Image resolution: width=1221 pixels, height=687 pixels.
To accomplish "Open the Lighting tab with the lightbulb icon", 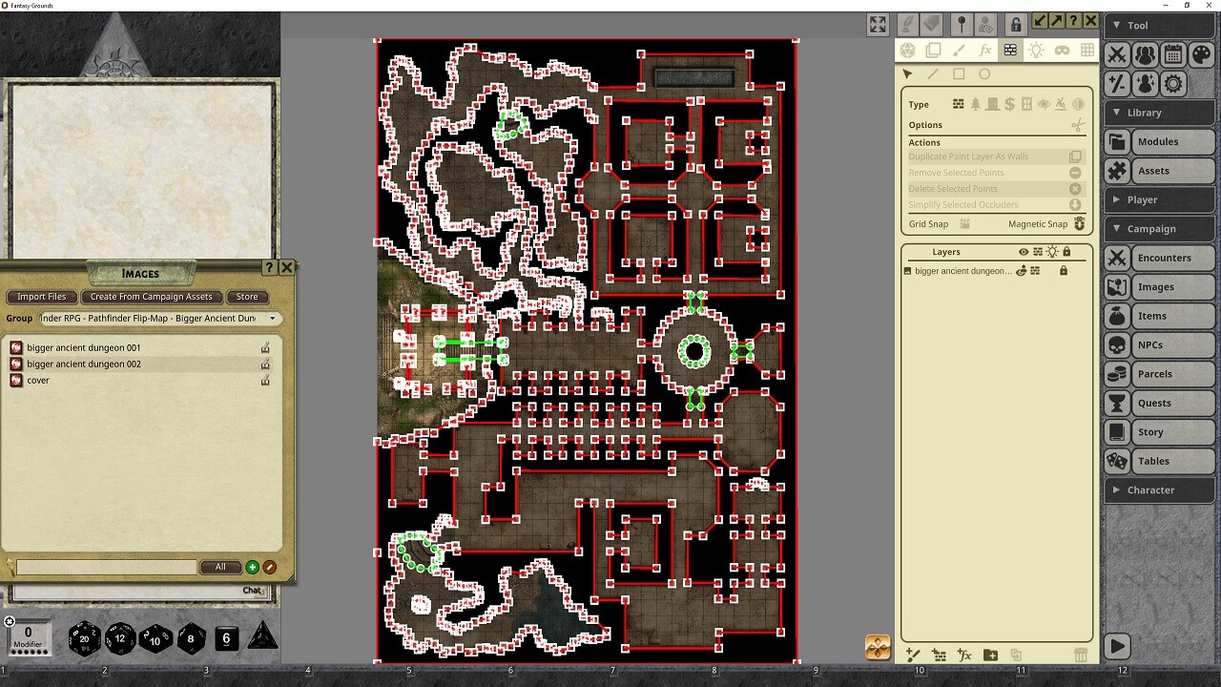I will click(1036, 51).
